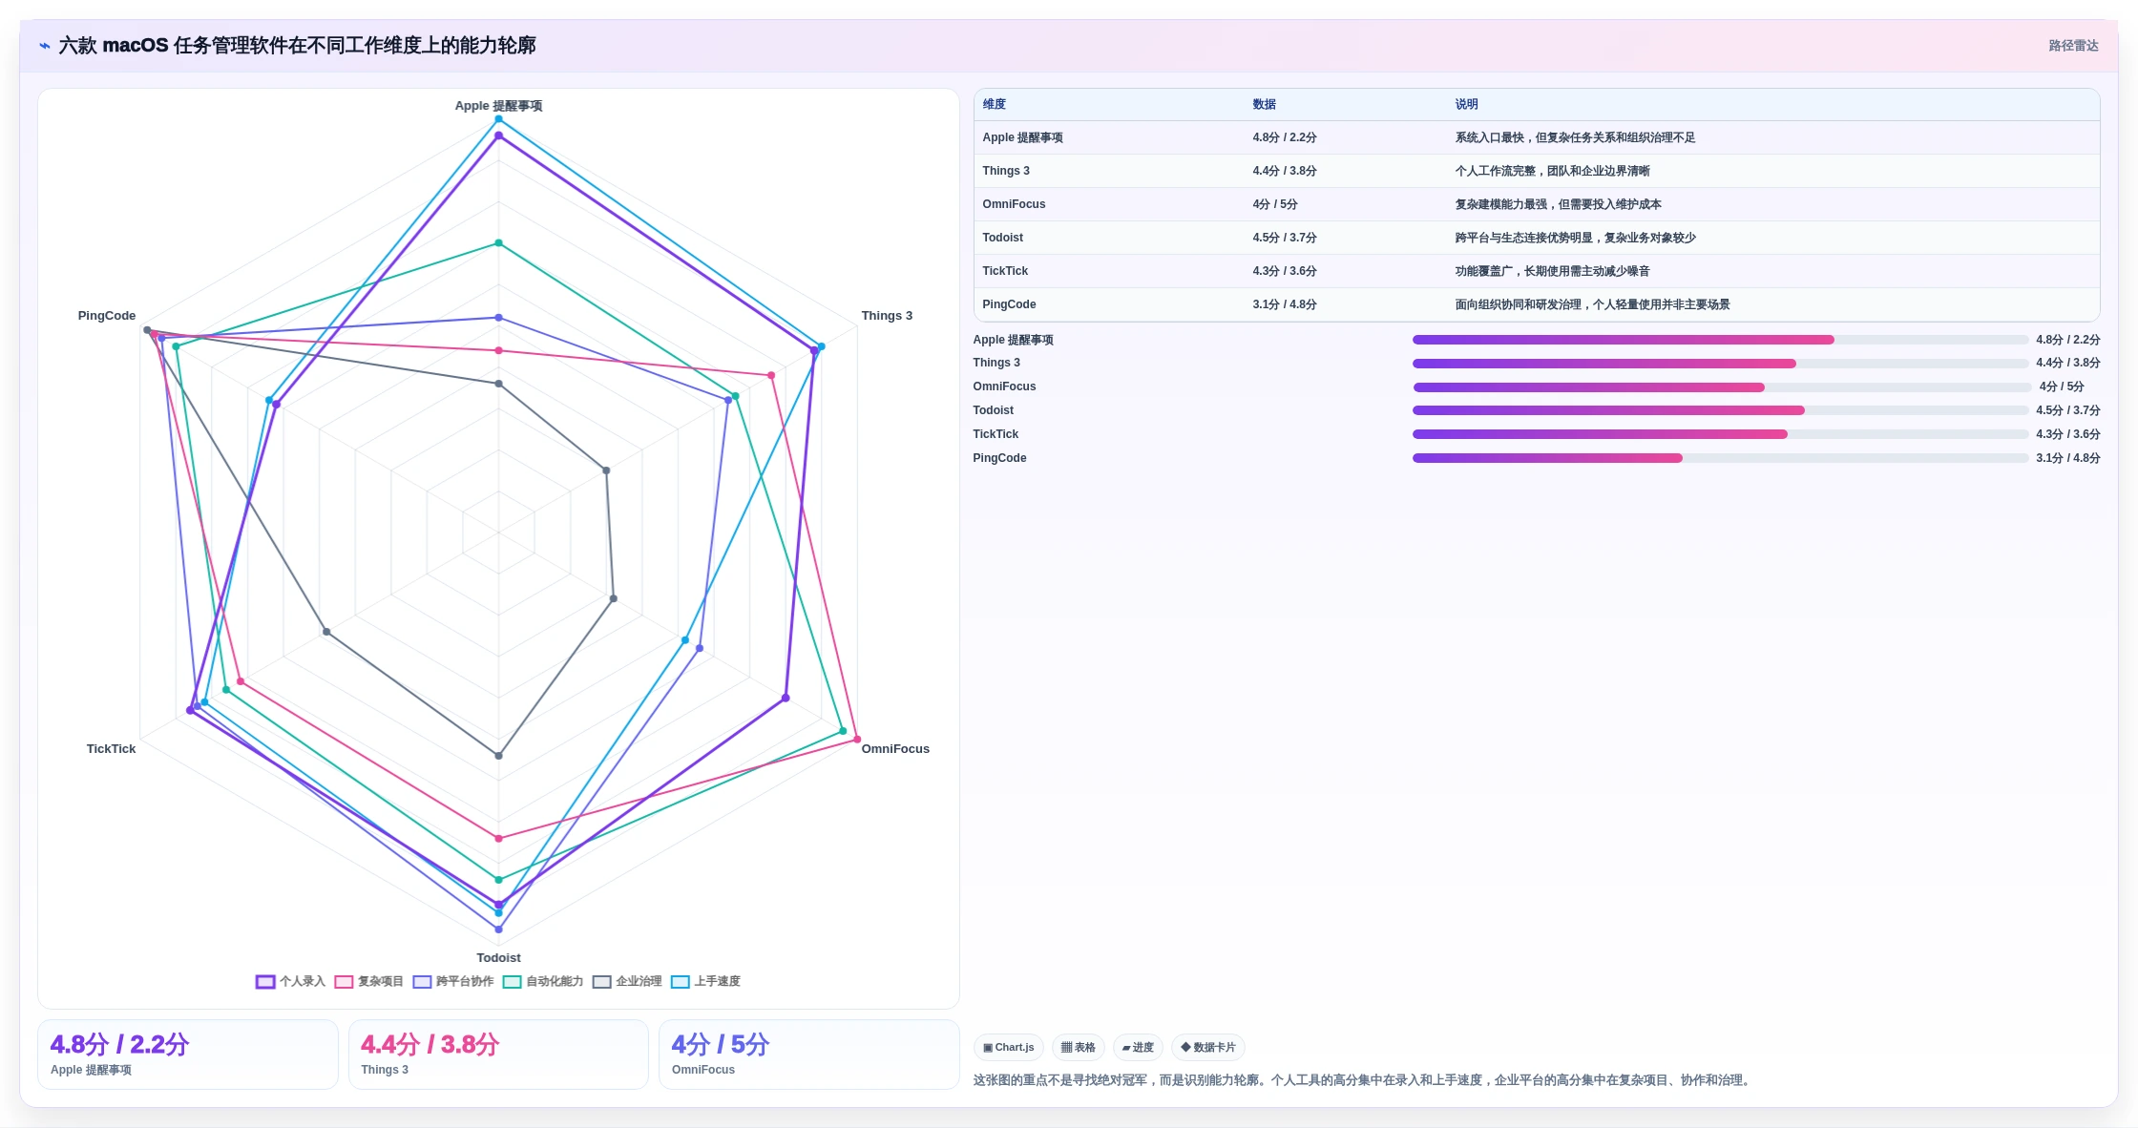The width and height of the screenshot is (2138, 1128).
Task: Toggle the 个人录入 legend series
Action: coord(291,981)
